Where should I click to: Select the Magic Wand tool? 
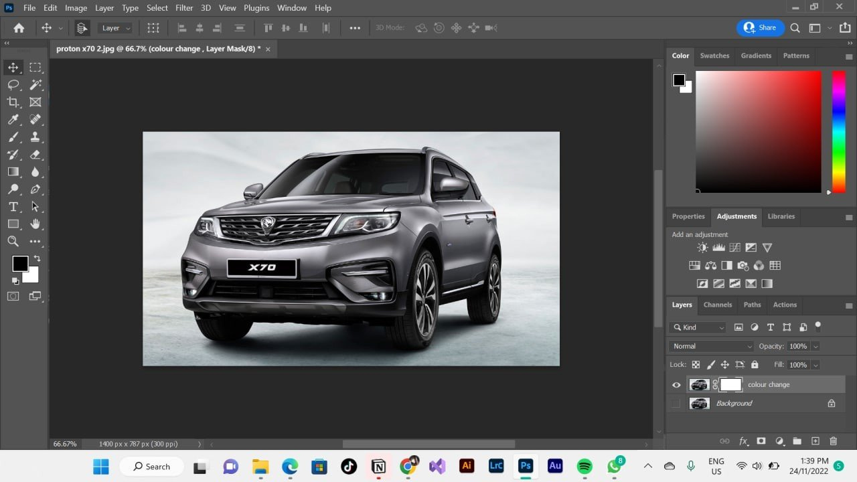35,85
